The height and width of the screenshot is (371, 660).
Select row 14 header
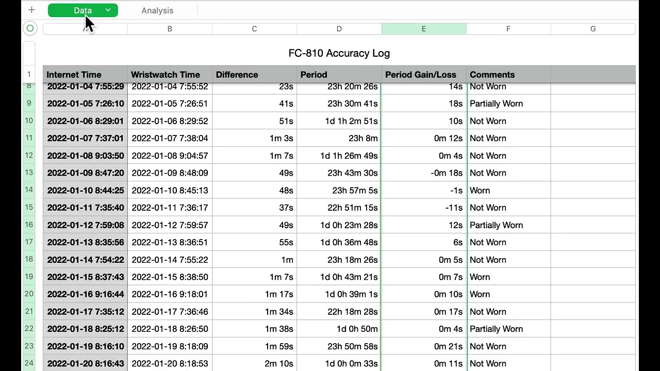click(29, 190)
